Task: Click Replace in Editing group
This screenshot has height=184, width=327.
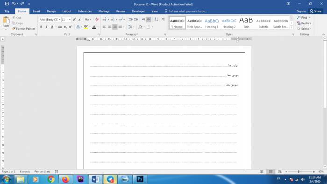Action: [304, 23]
